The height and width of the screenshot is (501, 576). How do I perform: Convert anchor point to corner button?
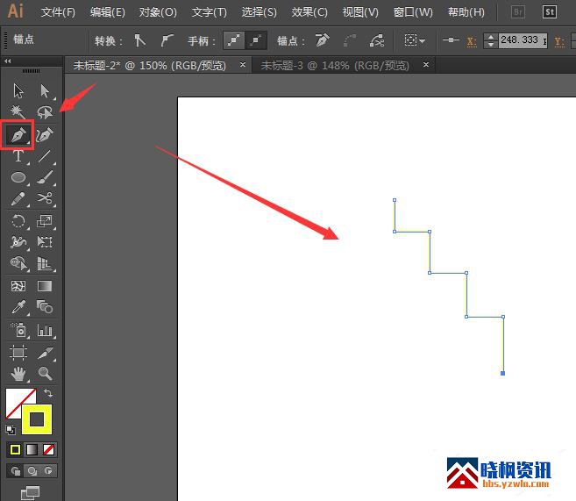139,40
